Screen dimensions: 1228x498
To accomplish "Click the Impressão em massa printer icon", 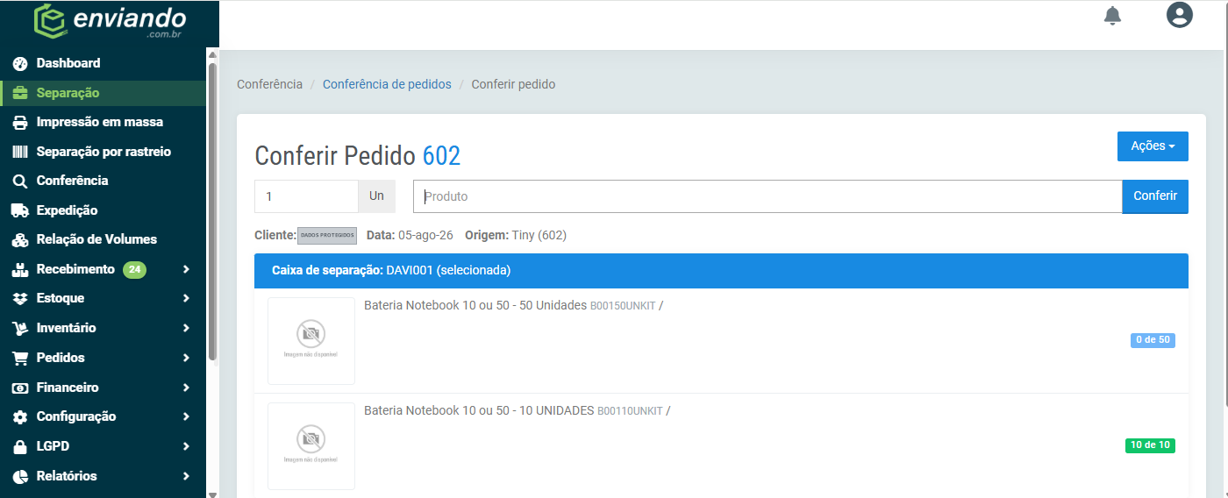I will tap(20, 122).
